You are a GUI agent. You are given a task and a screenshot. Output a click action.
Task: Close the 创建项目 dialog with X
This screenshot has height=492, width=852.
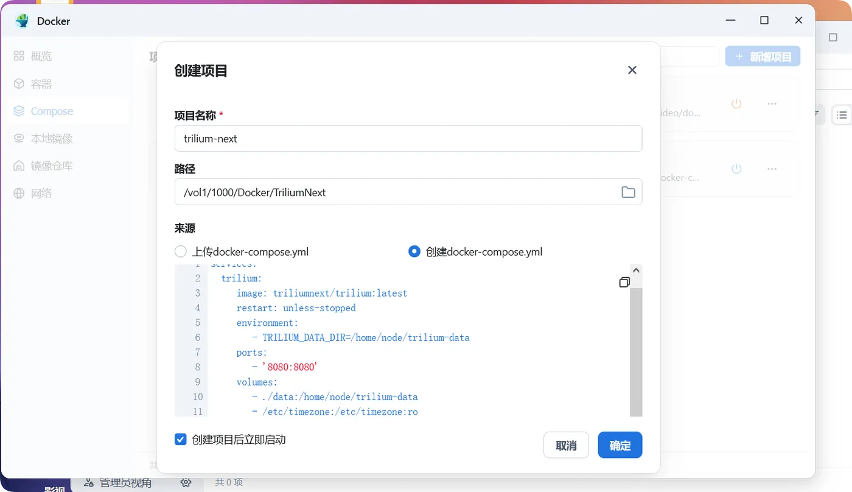click(632, 70)
